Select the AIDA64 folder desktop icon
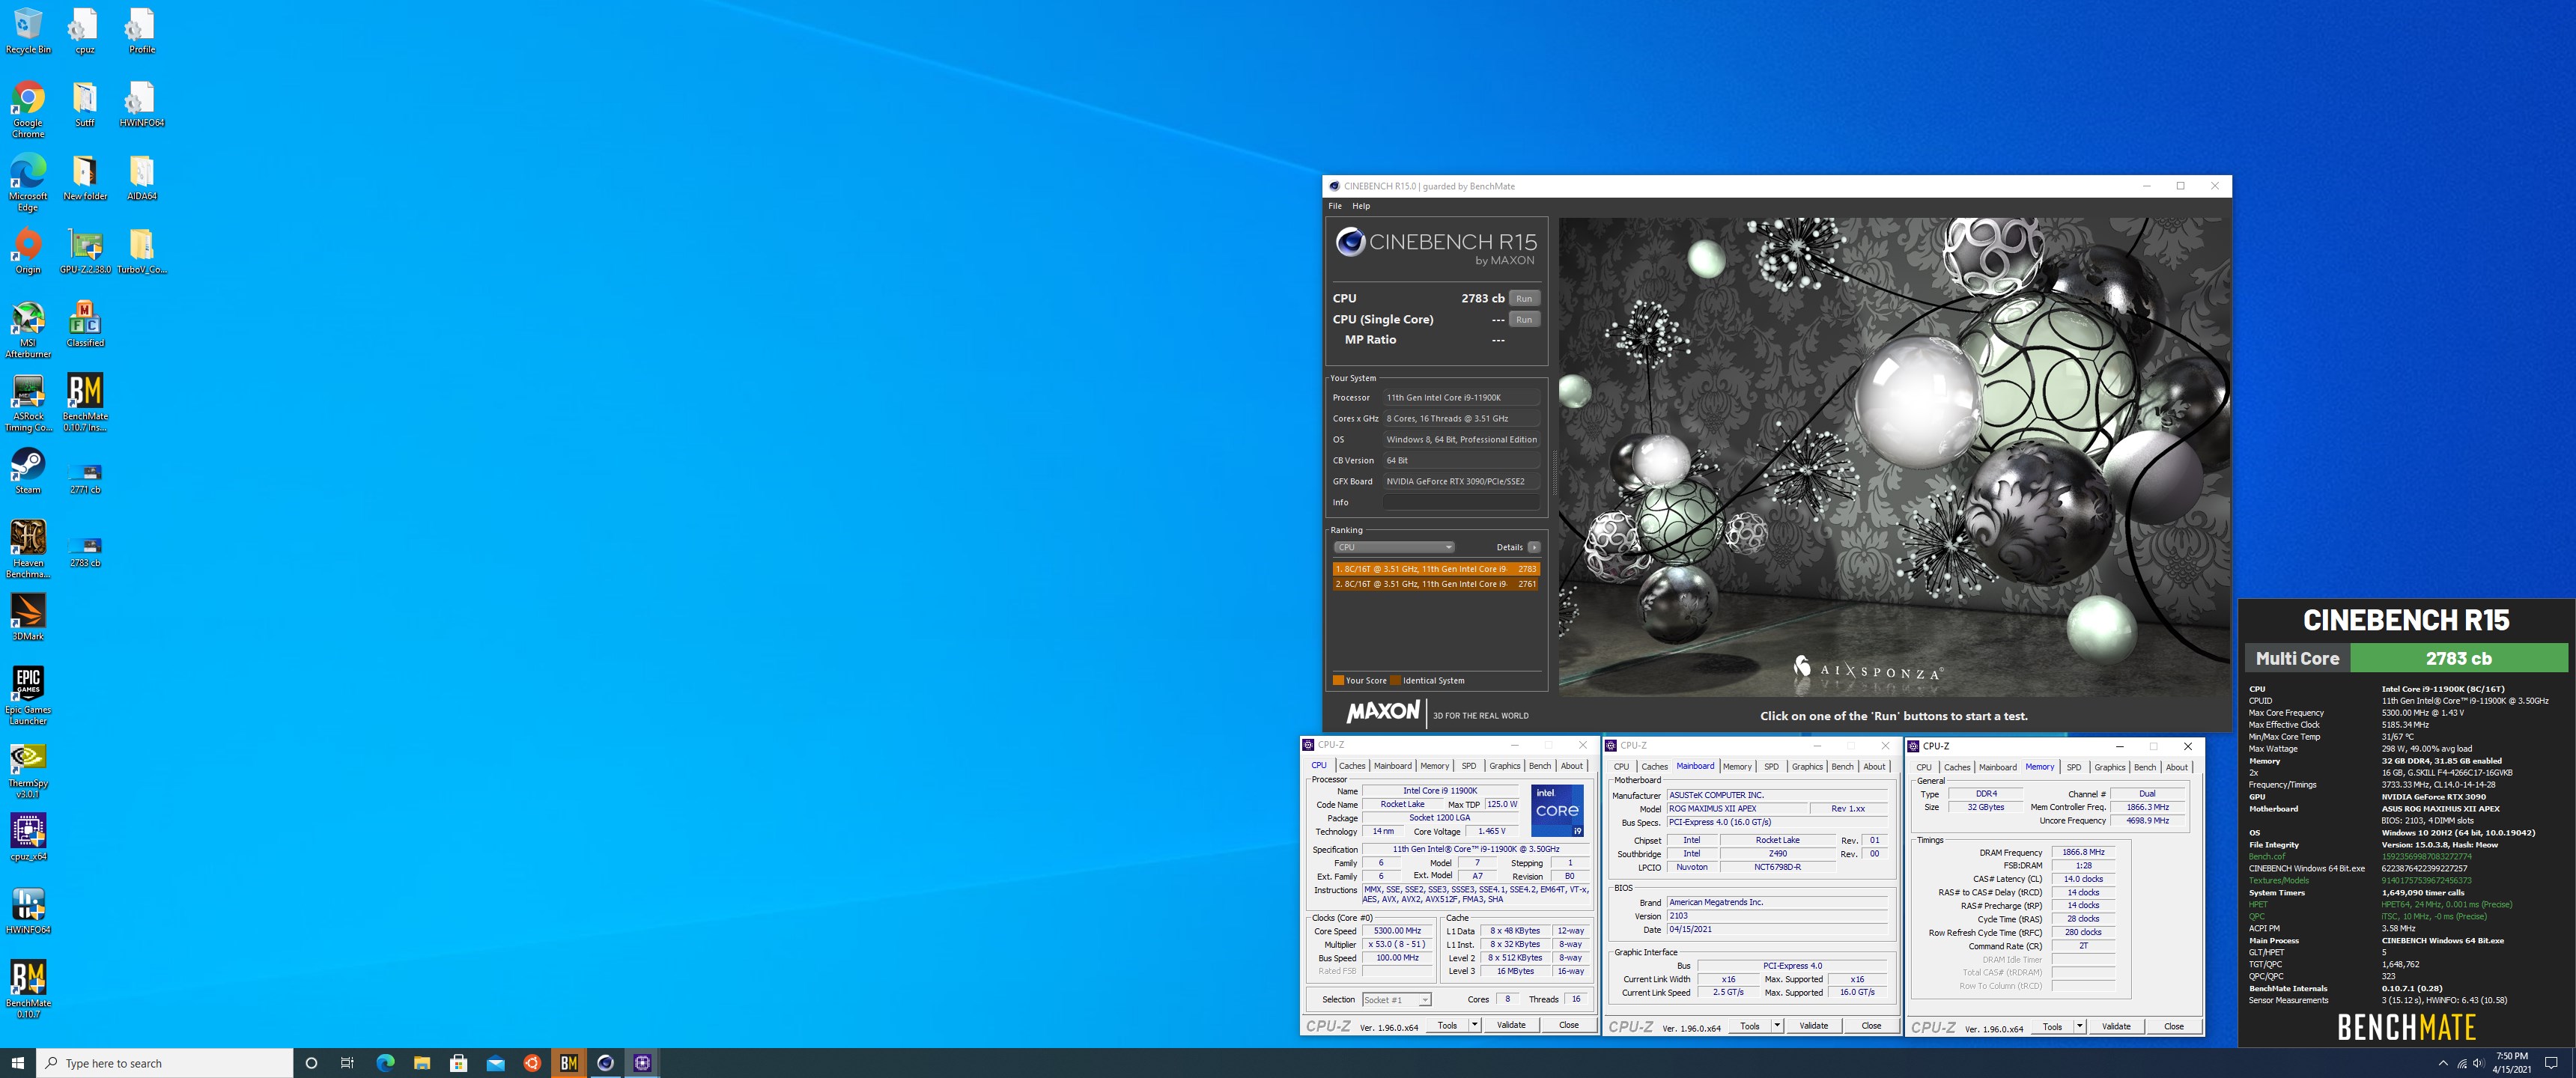Viewport: 2576px width, 1078px height. pos(142,178)
